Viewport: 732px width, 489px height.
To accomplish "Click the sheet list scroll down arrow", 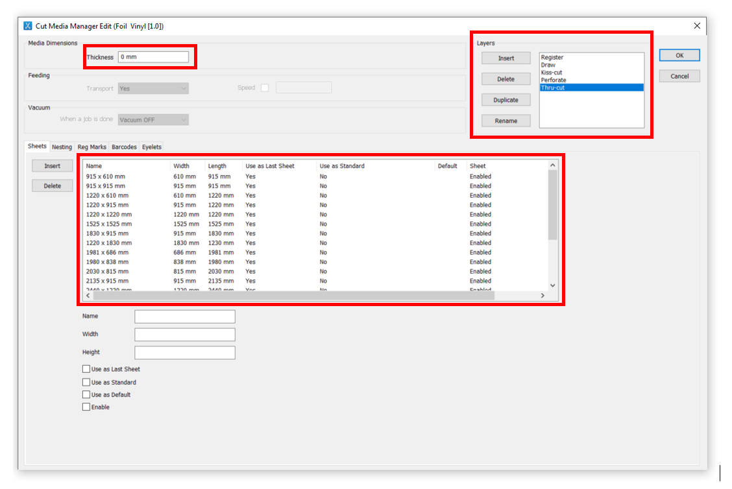I will click(553, 285).
